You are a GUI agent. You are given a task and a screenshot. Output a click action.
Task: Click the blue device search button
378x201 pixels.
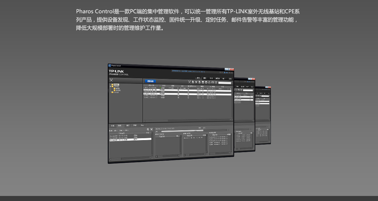150,81
